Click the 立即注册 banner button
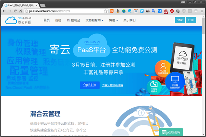The width and height of the screenshot is (206, 137). coord(90,85)
